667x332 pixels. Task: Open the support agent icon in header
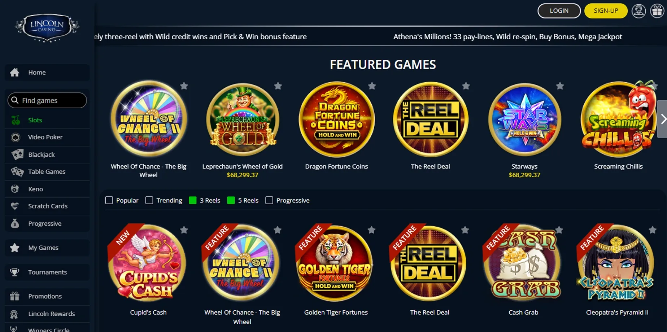tap(638, 11)
